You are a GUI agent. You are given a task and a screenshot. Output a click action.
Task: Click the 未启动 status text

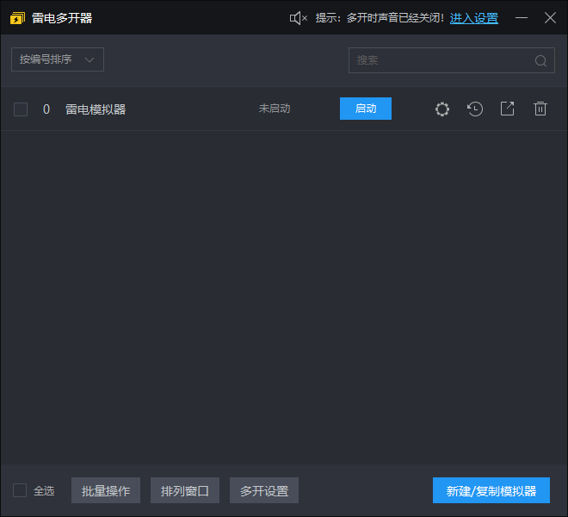[275, 109]
